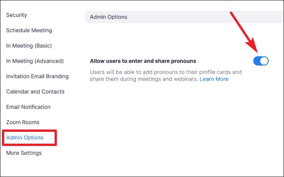Open the Learn More link
The height and width of the screenshot is (177, 284).
tap(214, 79)
